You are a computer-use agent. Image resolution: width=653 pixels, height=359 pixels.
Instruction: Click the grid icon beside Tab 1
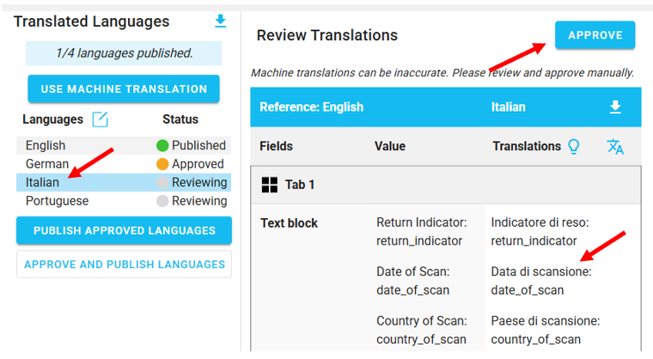tap(270, 185)
